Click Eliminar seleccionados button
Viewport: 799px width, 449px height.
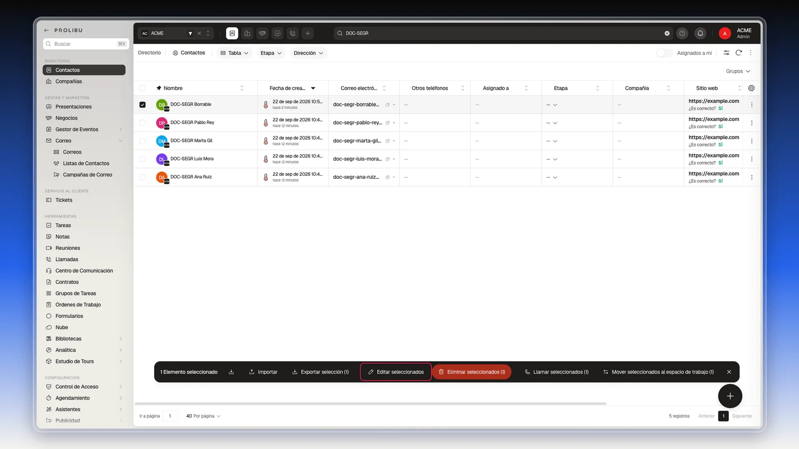472,372
